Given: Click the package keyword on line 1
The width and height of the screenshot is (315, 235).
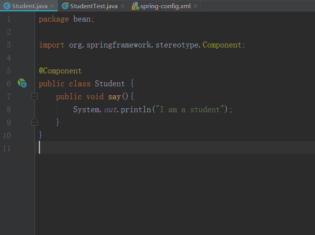Looking at the screenshot, I should [54, 19].
